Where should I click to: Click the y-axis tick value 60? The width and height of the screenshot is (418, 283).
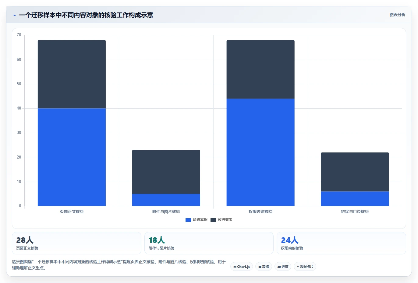[x=19, y=60]
